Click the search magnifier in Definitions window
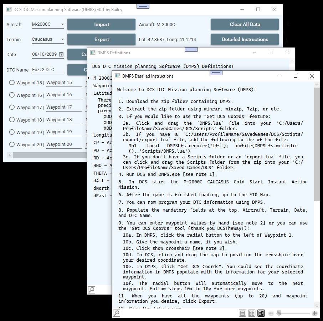 pos(92,290)
